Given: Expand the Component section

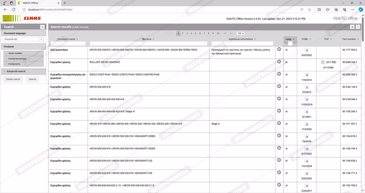Looking at the screenshot, I should (24, 64).
